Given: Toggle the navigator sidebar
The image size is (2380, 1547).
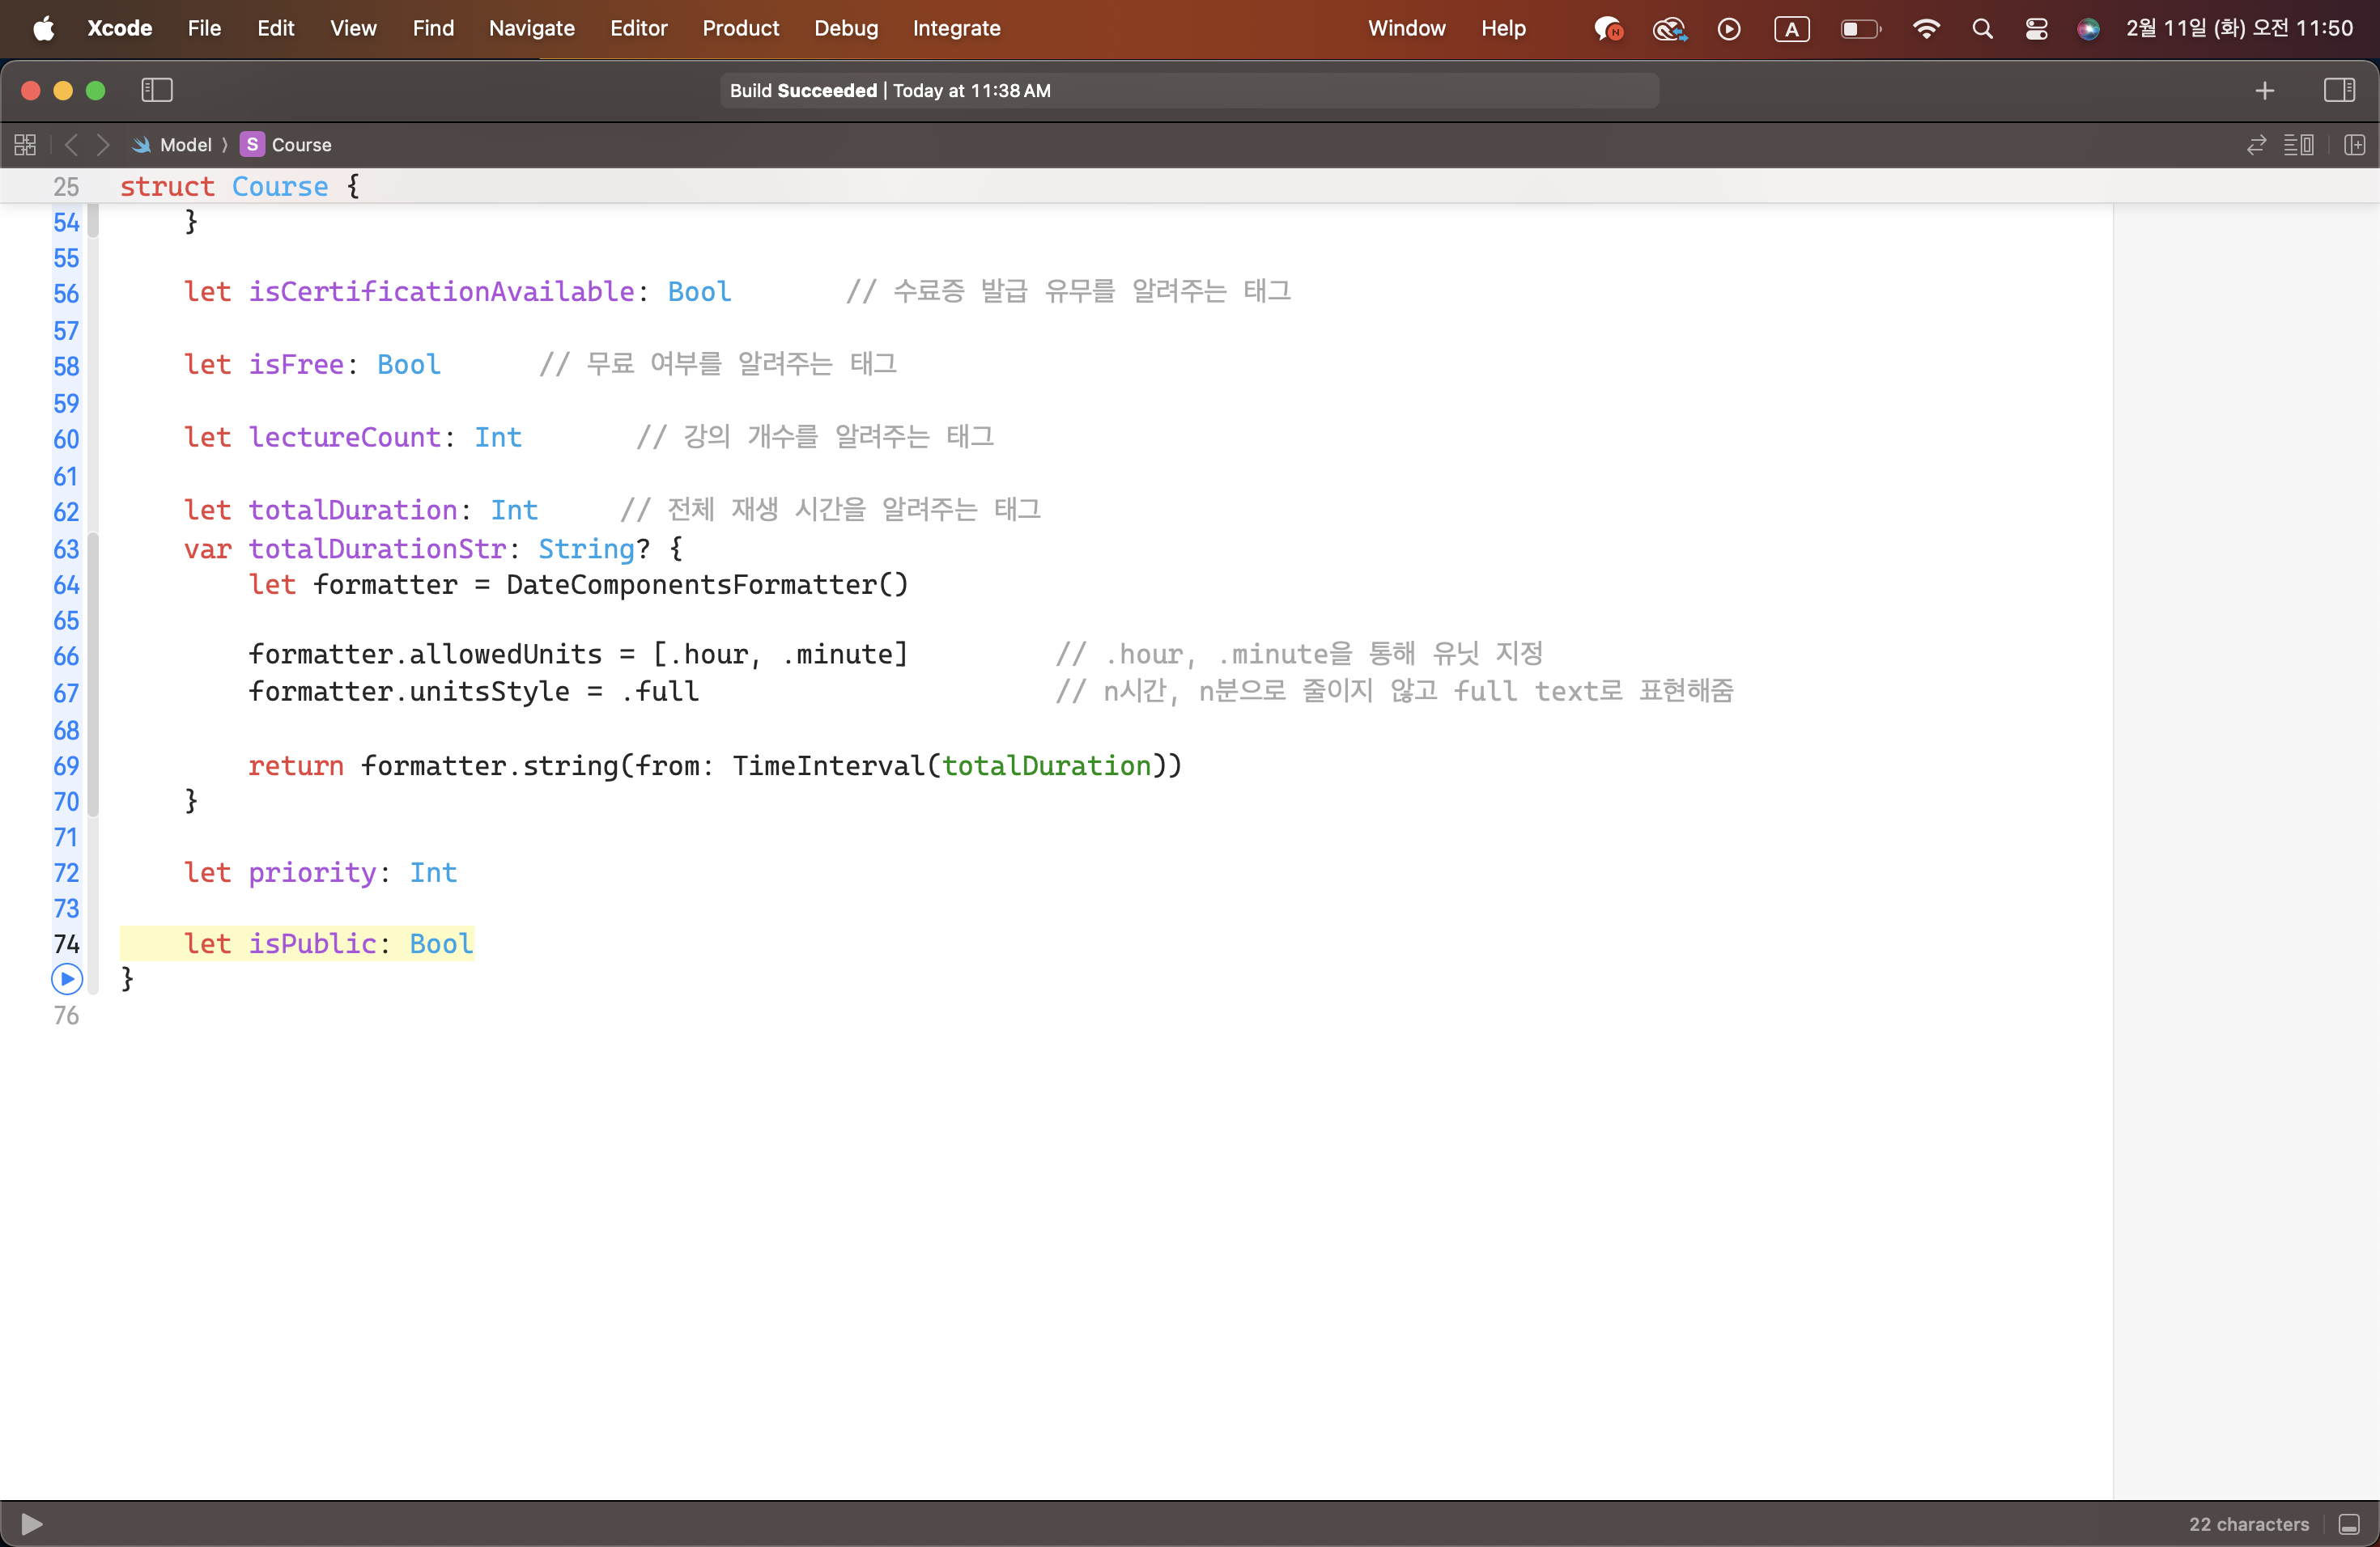Looking at the screenshot, I should pos(157,90).
